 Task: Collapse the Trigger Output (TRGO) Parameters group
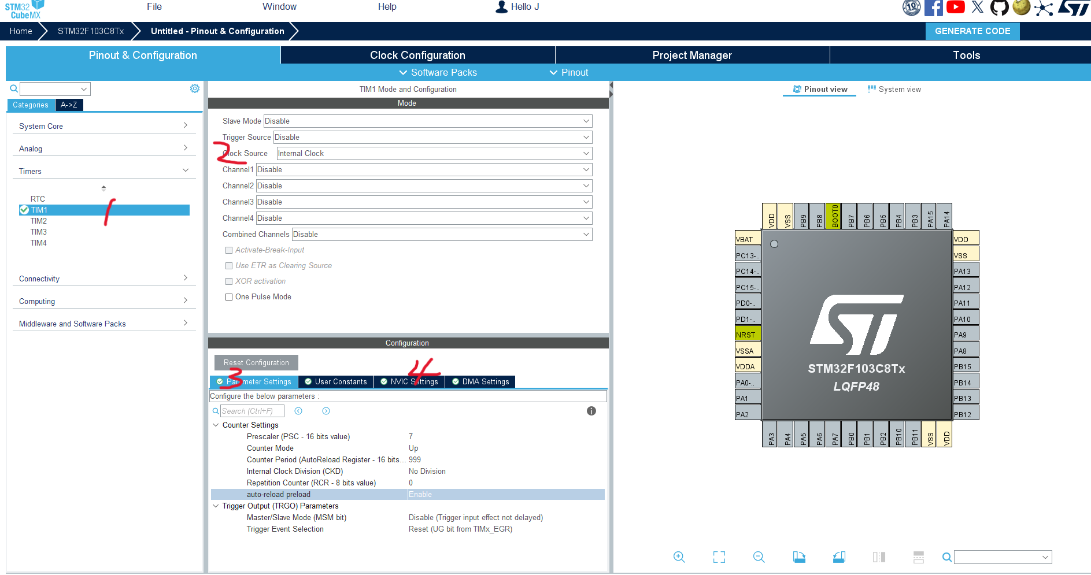(216, 506)
